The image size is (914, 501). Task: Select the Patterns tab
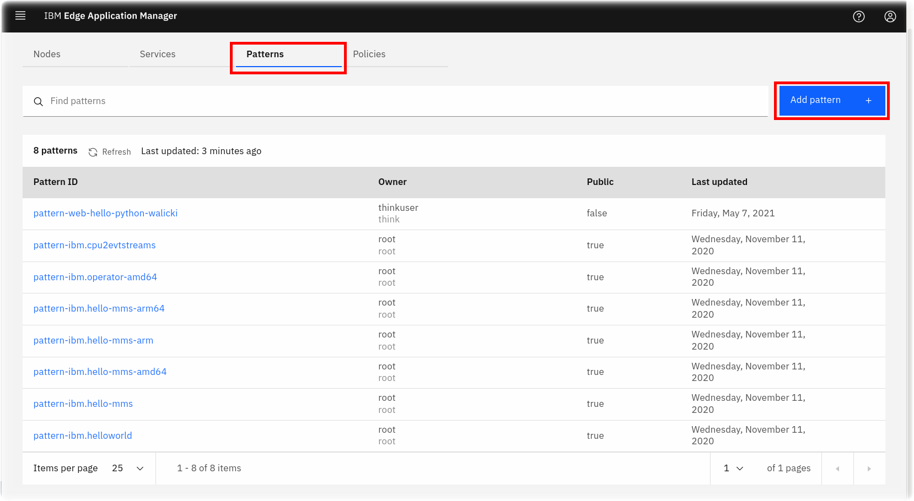pyautogui.click(x=288, y=54)
